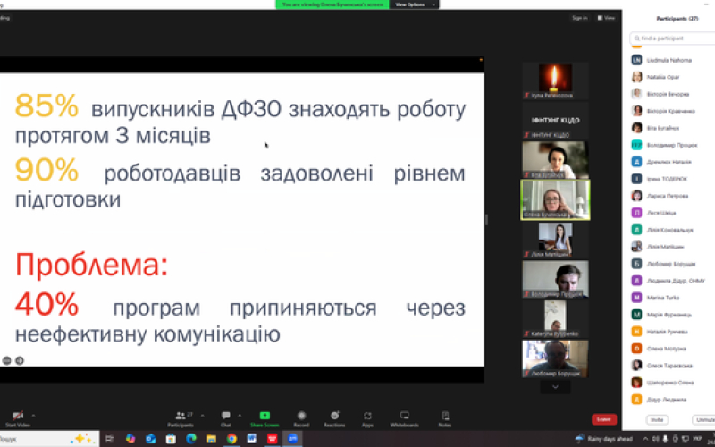Select the Любомир Борущак video thumbnail
This screenshot has height=447, width=715.
point(555,359)
